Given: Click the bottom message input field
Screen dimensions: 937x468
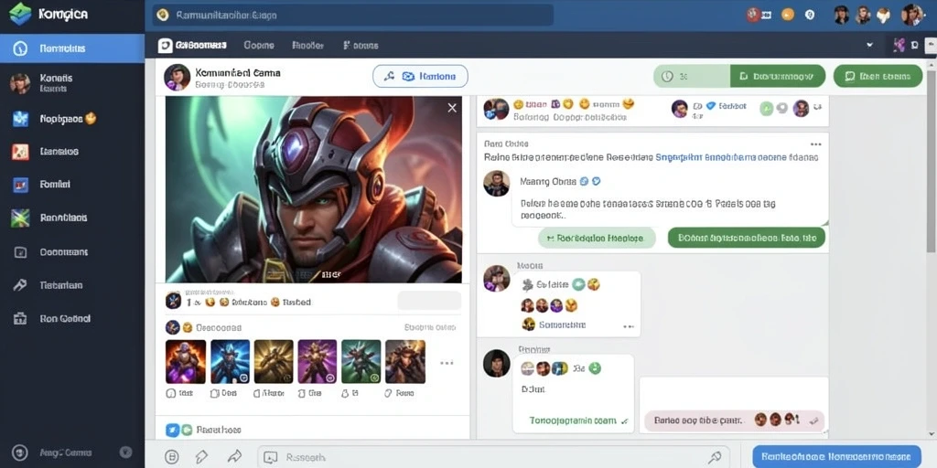Looking at the screenshot, I should 493,457.
